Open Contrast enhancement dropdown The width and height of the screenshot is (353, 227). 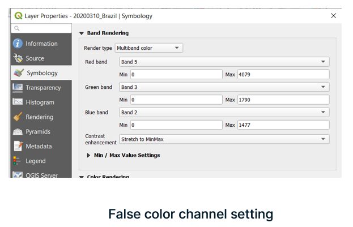224,139
